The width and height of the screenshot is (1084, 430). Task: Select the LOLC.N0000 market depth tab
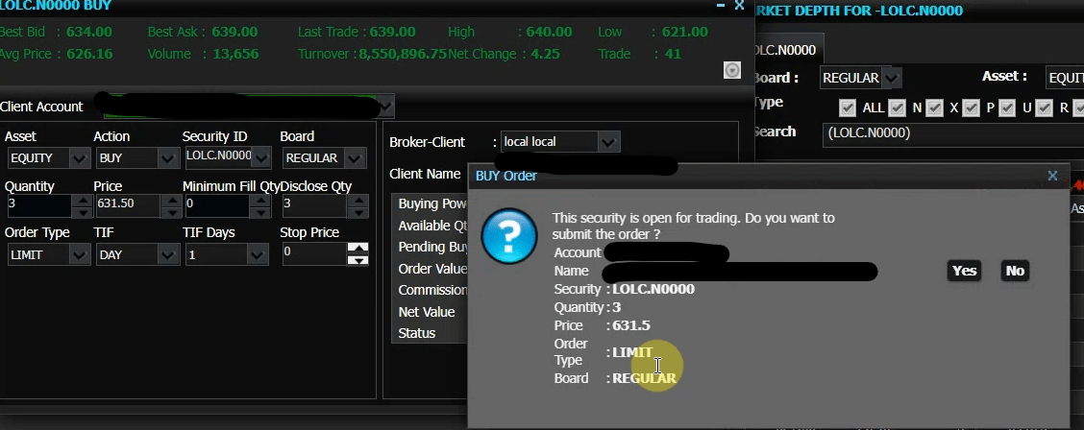pos(785,50)
